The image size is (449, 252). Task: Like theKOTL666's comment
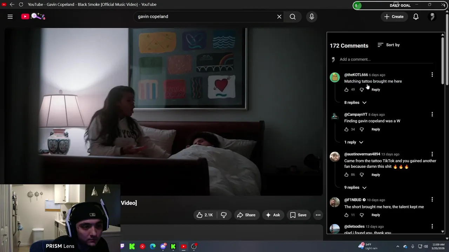pyautogui.click(x=346, y=90)
